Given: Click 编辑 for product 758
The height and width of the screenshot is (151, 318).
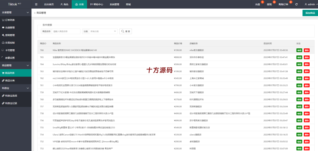Looking at the screenshot, I should click(299, 113).
